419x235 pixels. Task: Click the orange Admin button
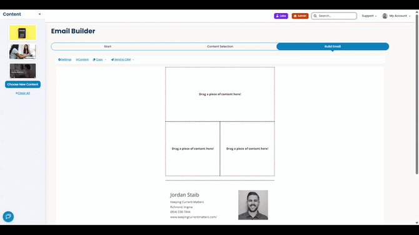(x=300, y=16)
